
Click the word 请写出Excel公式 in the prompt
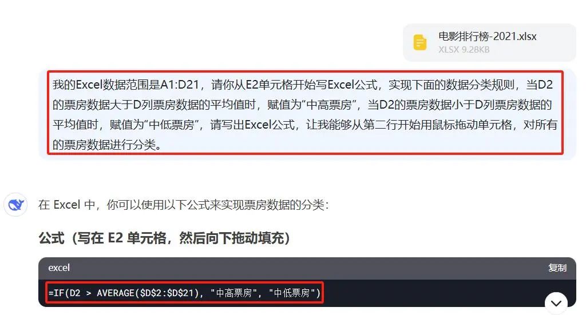(x=252, y=125)
